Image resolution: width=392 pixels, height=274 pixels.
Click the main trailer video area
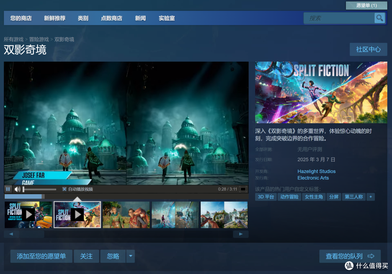[126, 123]
